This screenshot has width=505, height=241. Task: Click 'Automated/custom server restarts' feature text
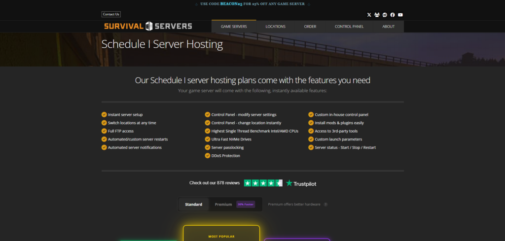[138, 139]
